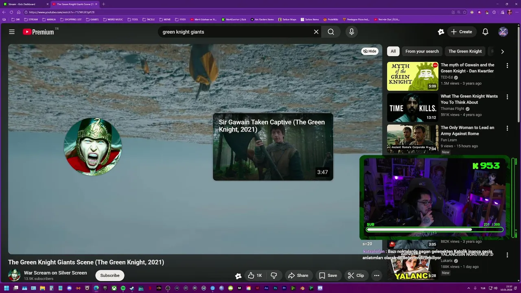Open YouTube notifications bell

485,32
